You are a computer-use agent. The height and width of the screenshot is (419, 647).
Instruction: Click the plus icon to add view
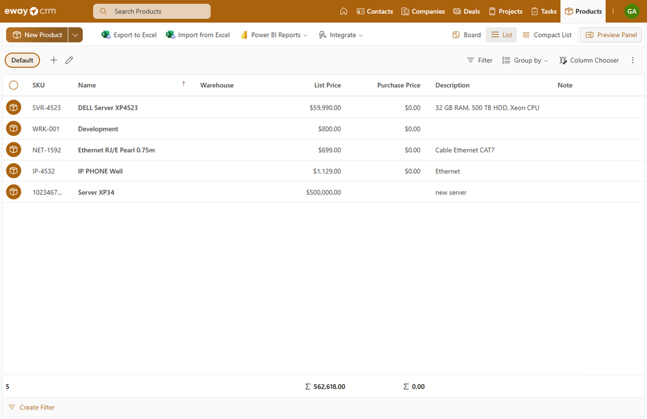click(x=54, y=60)
